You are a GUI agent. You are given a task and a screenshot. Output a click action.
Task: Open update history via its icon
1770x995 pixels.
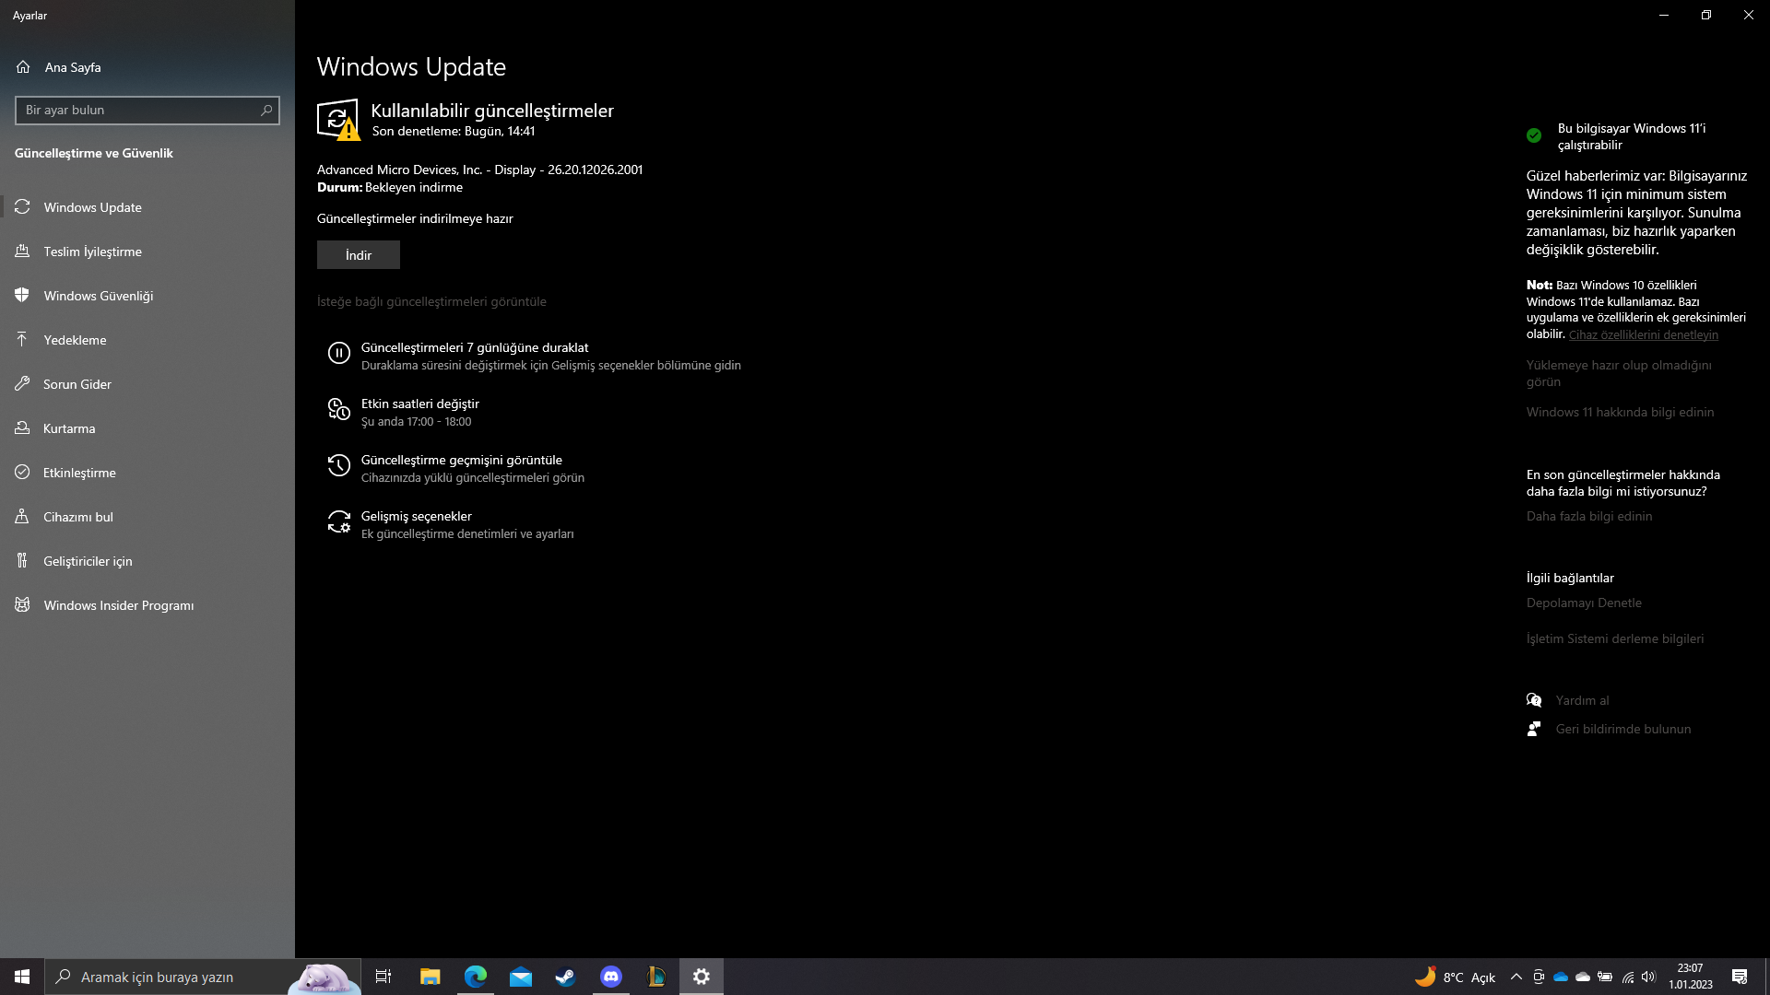(x=338, y=465)
